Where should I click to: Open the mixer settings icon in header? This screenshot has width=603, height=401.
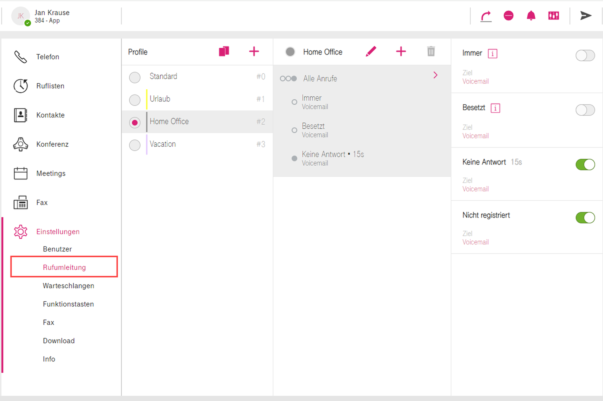coord(553,16)
